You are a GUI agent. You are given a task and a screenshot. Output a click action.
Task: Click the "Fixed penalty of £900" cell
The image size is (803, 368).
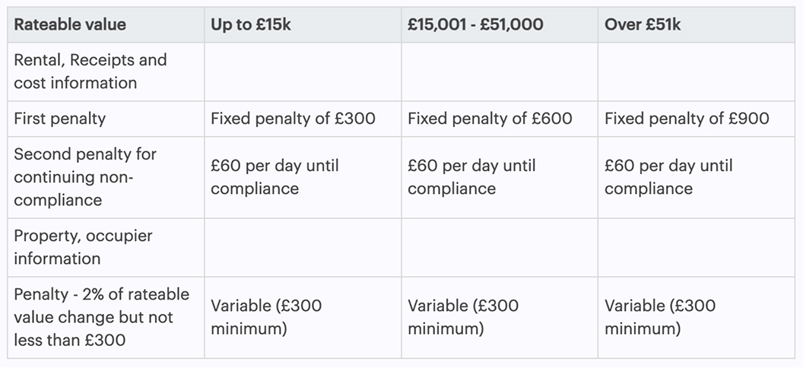687,119
